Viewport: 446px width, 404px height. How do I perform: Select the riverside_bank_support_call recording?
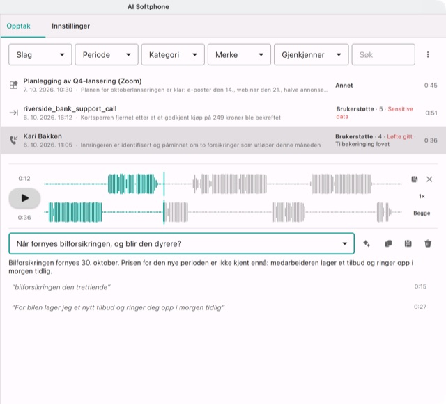click(x=223, y=113)
